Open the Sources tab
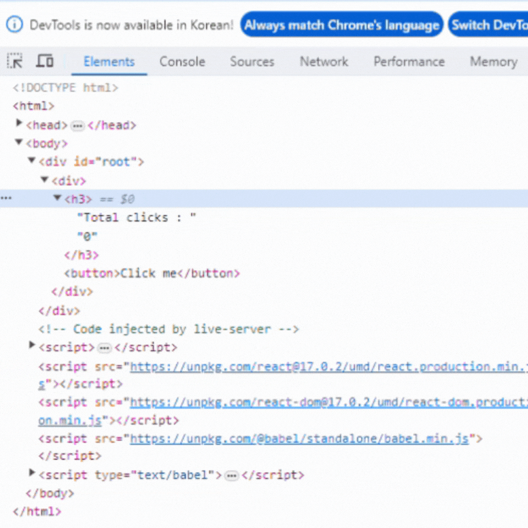The image size is (528, 528). 252,62
